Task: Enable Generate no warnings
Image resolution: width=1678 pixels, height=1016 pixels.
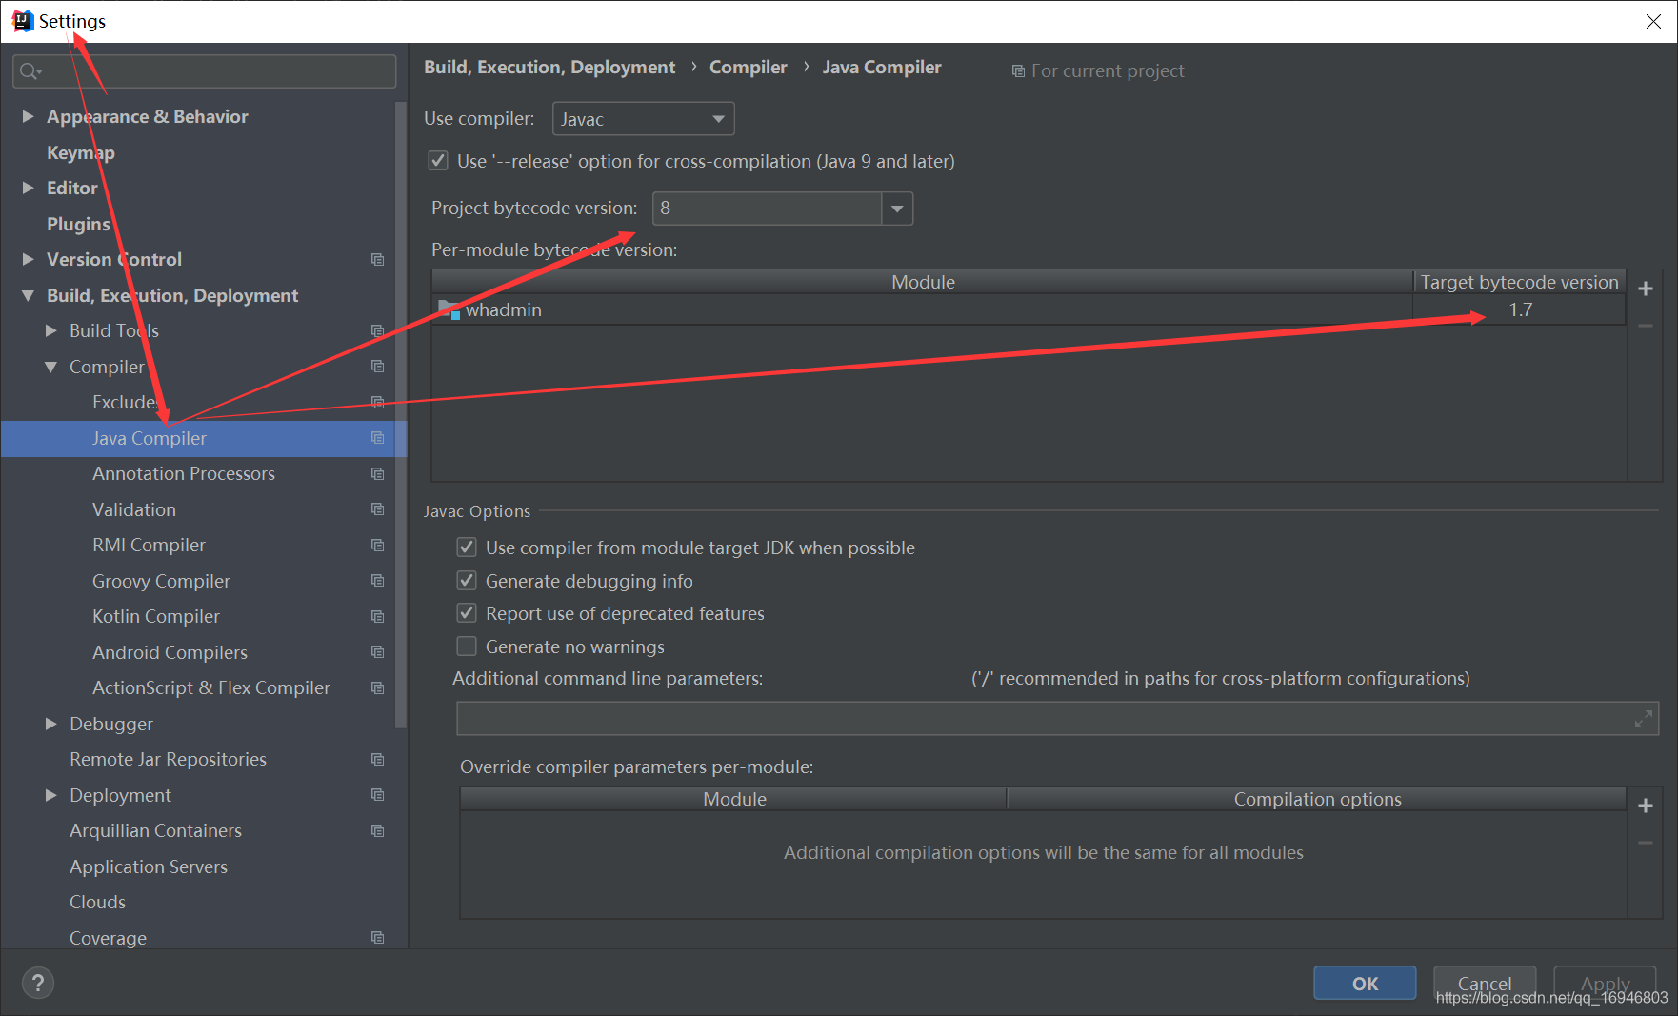Action: click(467, 646)
